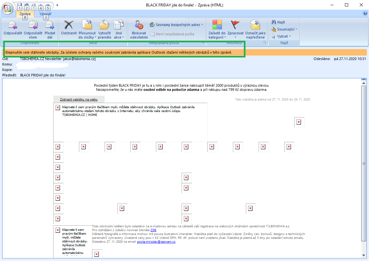Viewport: 369px width, 261px height.
Task: Click Odpovědět všem reply-all icon
Action: click(33, 25)
